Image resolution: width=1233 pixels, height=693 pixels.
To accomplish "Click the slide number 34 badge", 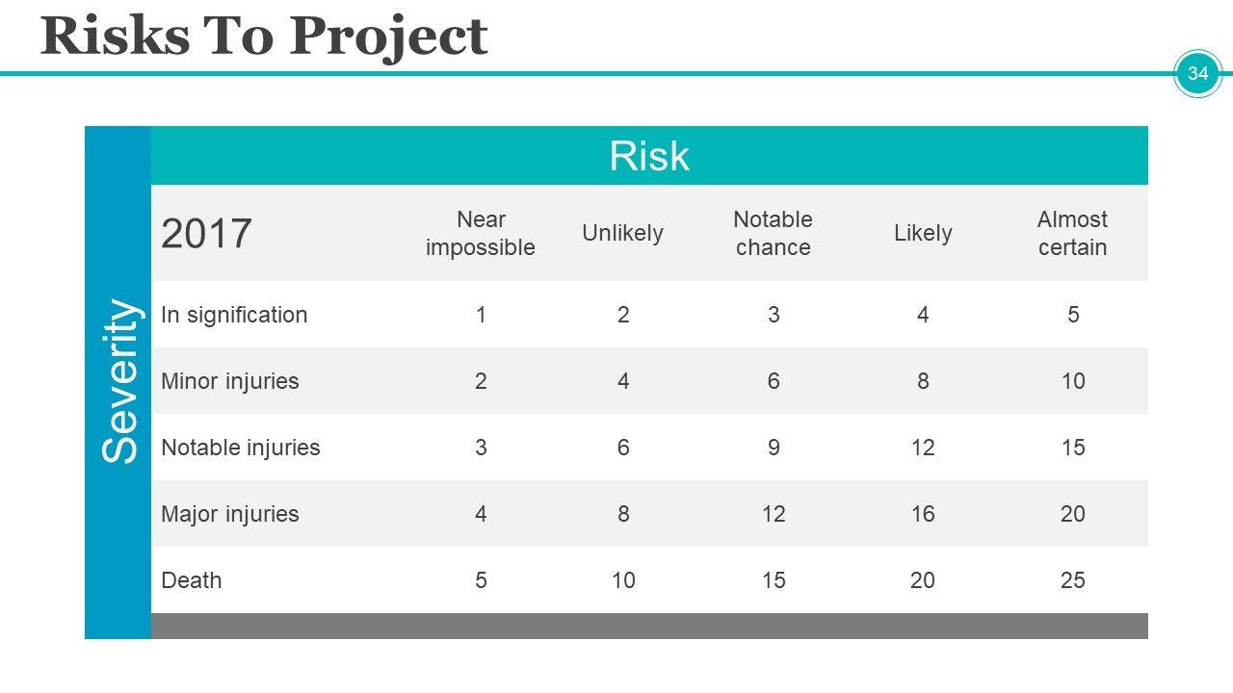I will point(1197,74).
